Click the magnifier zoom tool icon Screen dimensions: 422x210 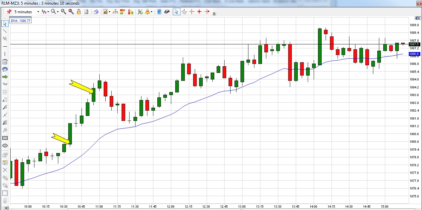click(x=53, y=12)
